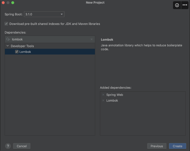This screenshot has height=151, width=190.
Task: Collapse the Developer Tools group
Action: click(x=8, y=46)
